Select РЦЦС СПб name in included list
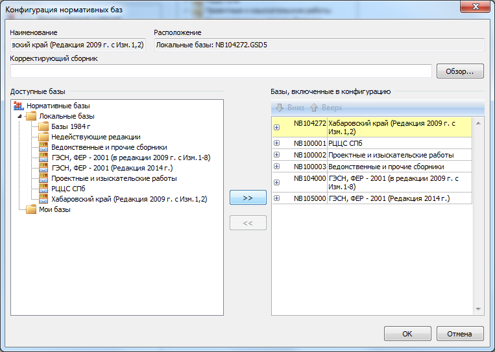The image size is (495, 352). pyautogui.click(x=345, y=143)
